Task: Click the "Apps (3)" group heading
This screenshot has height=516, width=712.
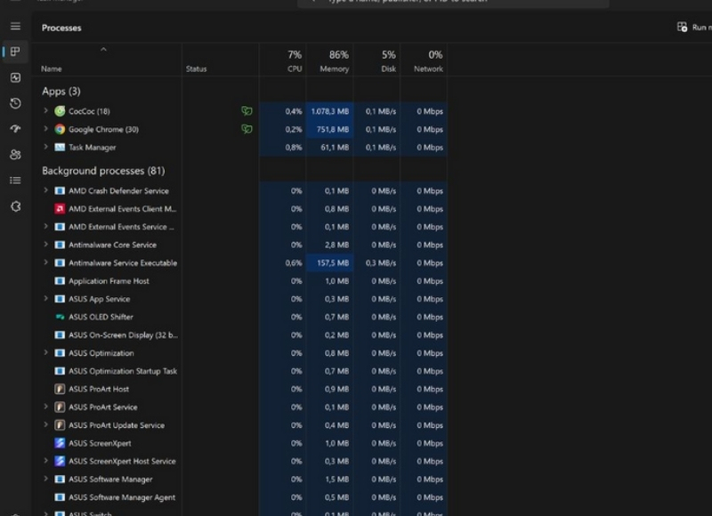Action: click(x=61, y=92)
